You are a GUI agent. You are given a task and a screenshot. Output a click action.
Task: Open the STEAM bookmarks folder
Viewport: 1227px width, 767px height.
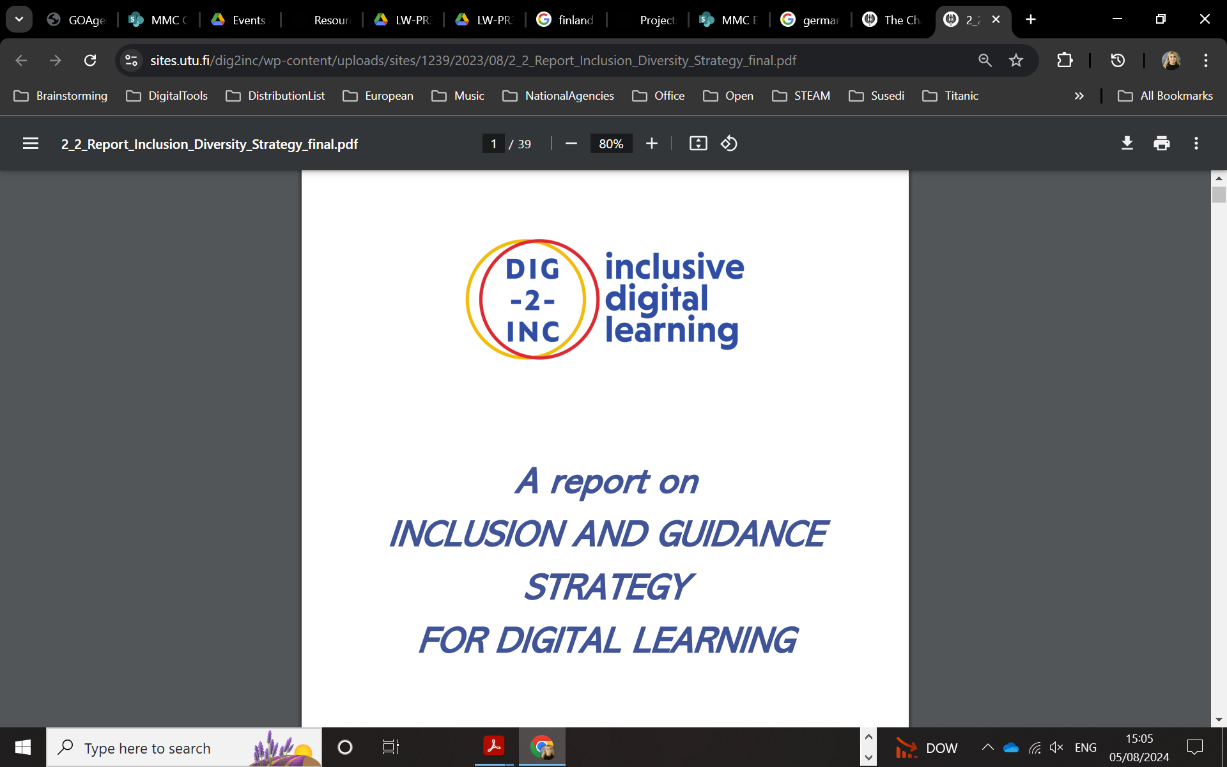(x=801, y=96)
